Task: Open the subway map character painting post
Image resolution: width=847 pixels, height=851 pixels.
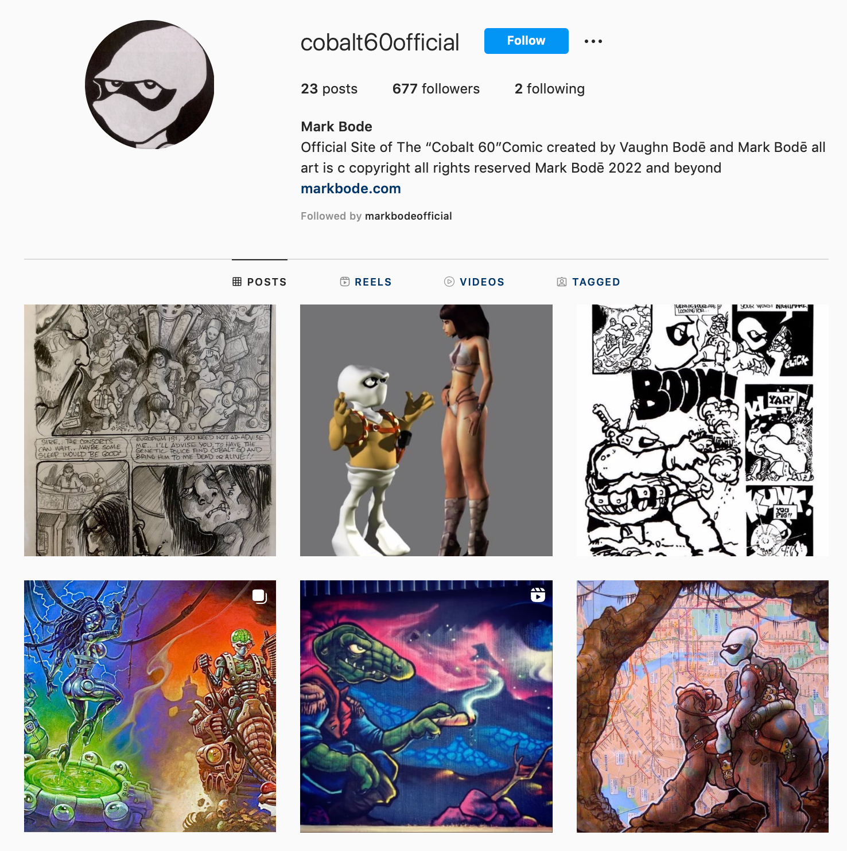Action: [702, 706]
